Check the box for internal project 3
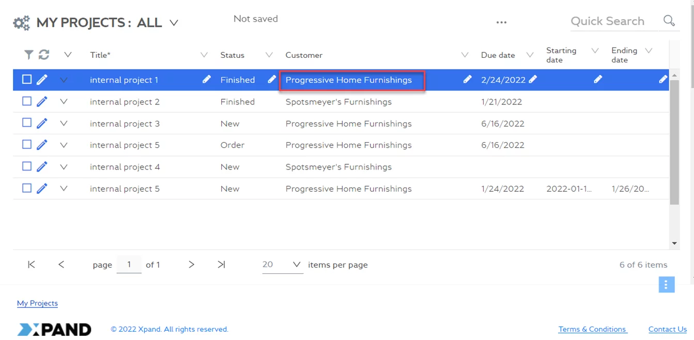The width and height of the screenshot is (694, 340). pos(27,123)
